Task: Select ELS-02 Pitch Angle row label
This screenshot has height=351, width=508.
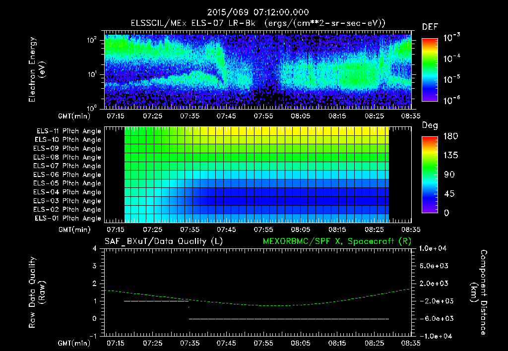Action: (67, 210)
